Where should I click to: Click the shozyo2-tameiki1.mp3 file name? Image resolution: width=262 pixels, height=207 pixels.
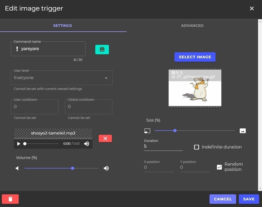point(53,133)
